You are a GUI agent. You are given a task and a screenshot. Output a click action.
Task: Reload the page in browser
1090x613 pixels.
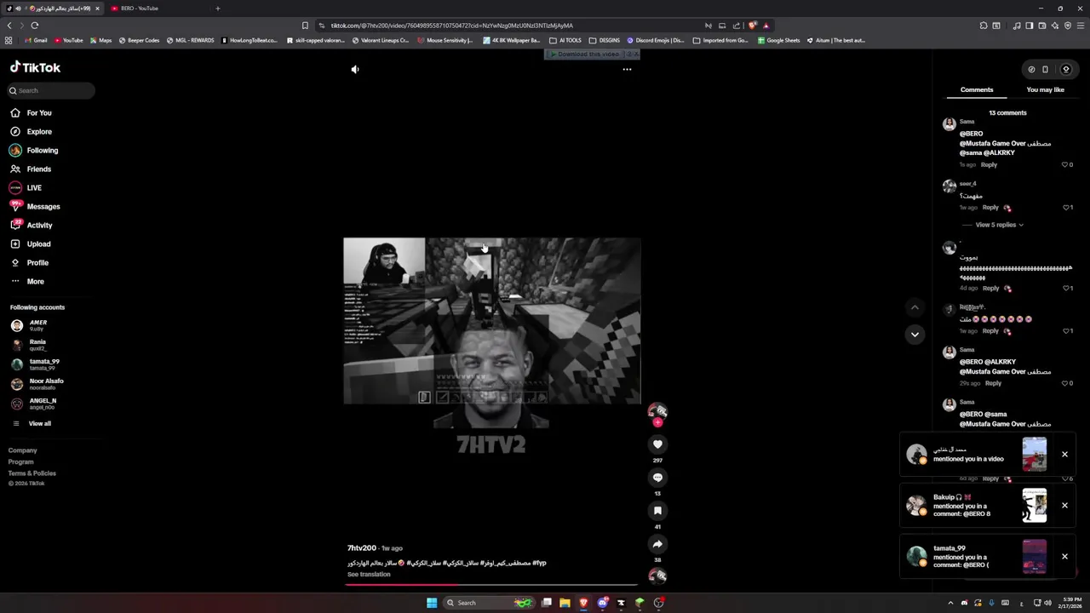coord(35,26)
